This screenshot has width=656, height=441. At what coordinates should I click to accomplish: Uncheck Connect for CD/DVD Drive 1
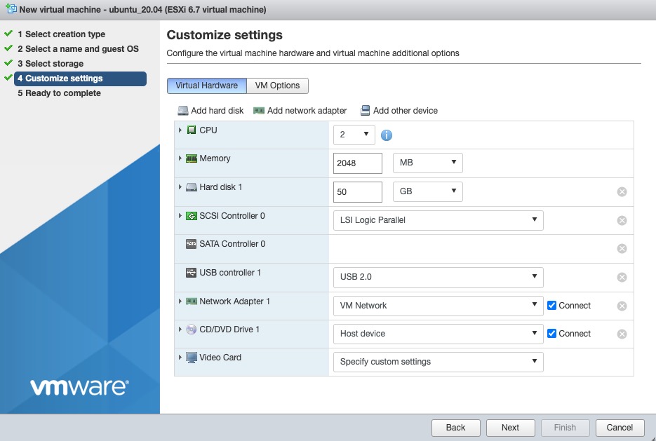[x=552, y=334]
